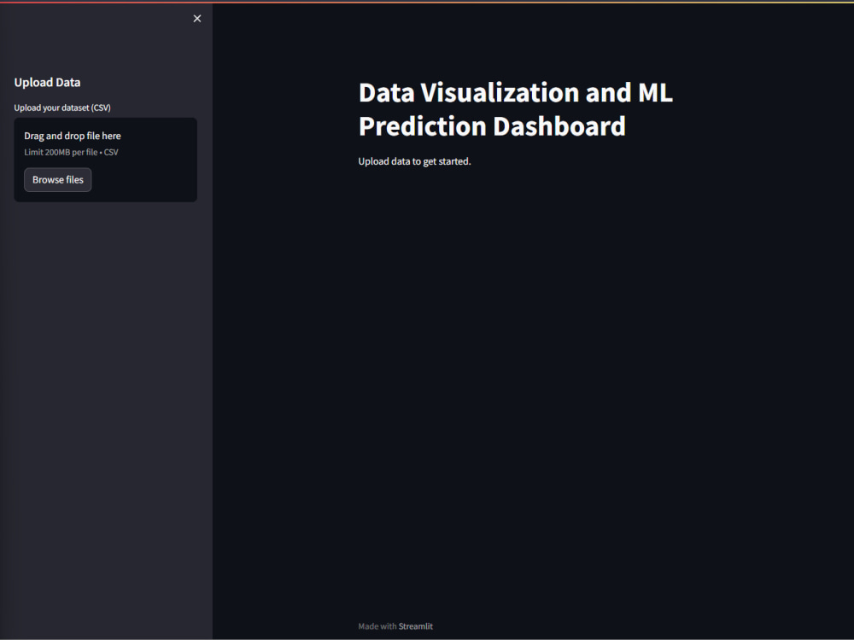Click the Streamlit footer attribution

pyautogui.click(x=416, y=625)
